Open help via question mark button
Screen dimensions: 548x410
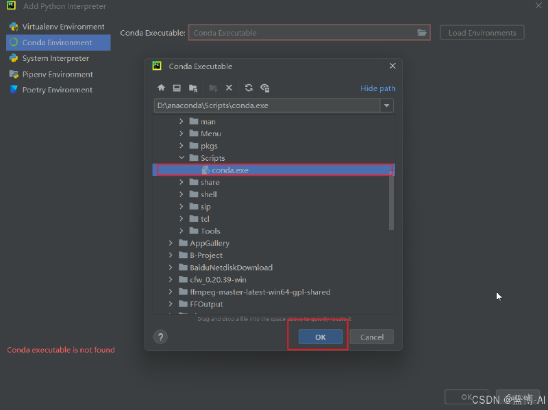[160, 337]
